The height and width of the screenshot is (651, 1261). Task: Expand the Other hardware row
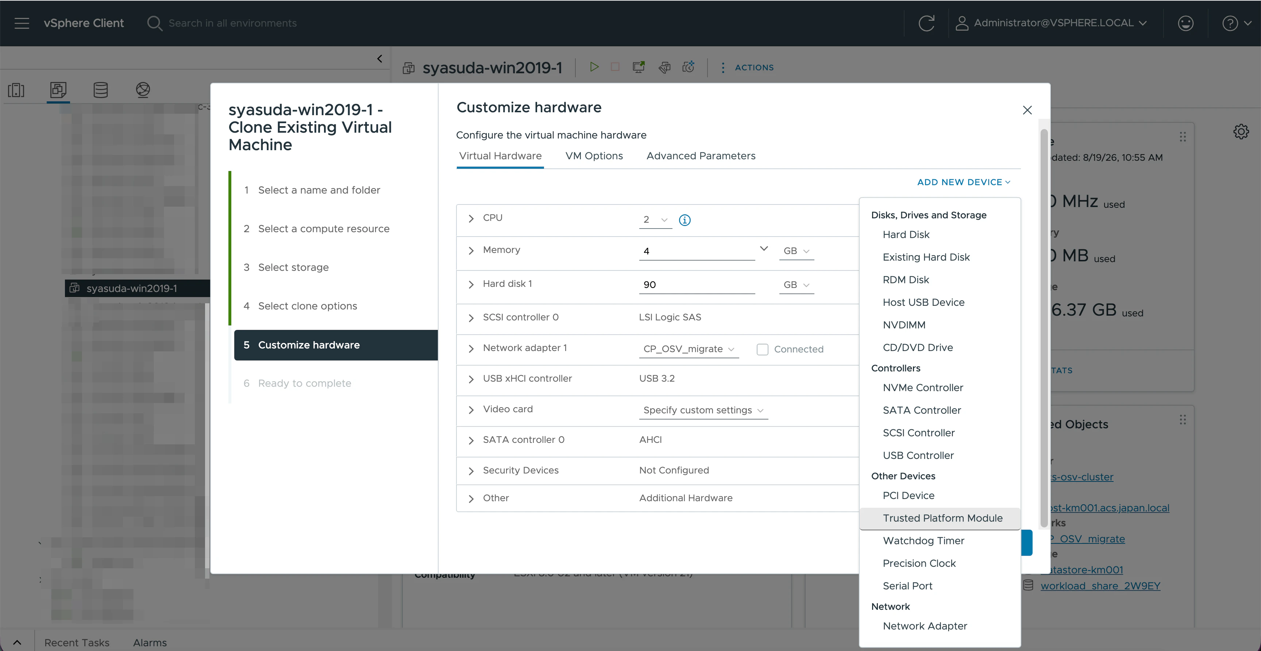tap(470, 498)
